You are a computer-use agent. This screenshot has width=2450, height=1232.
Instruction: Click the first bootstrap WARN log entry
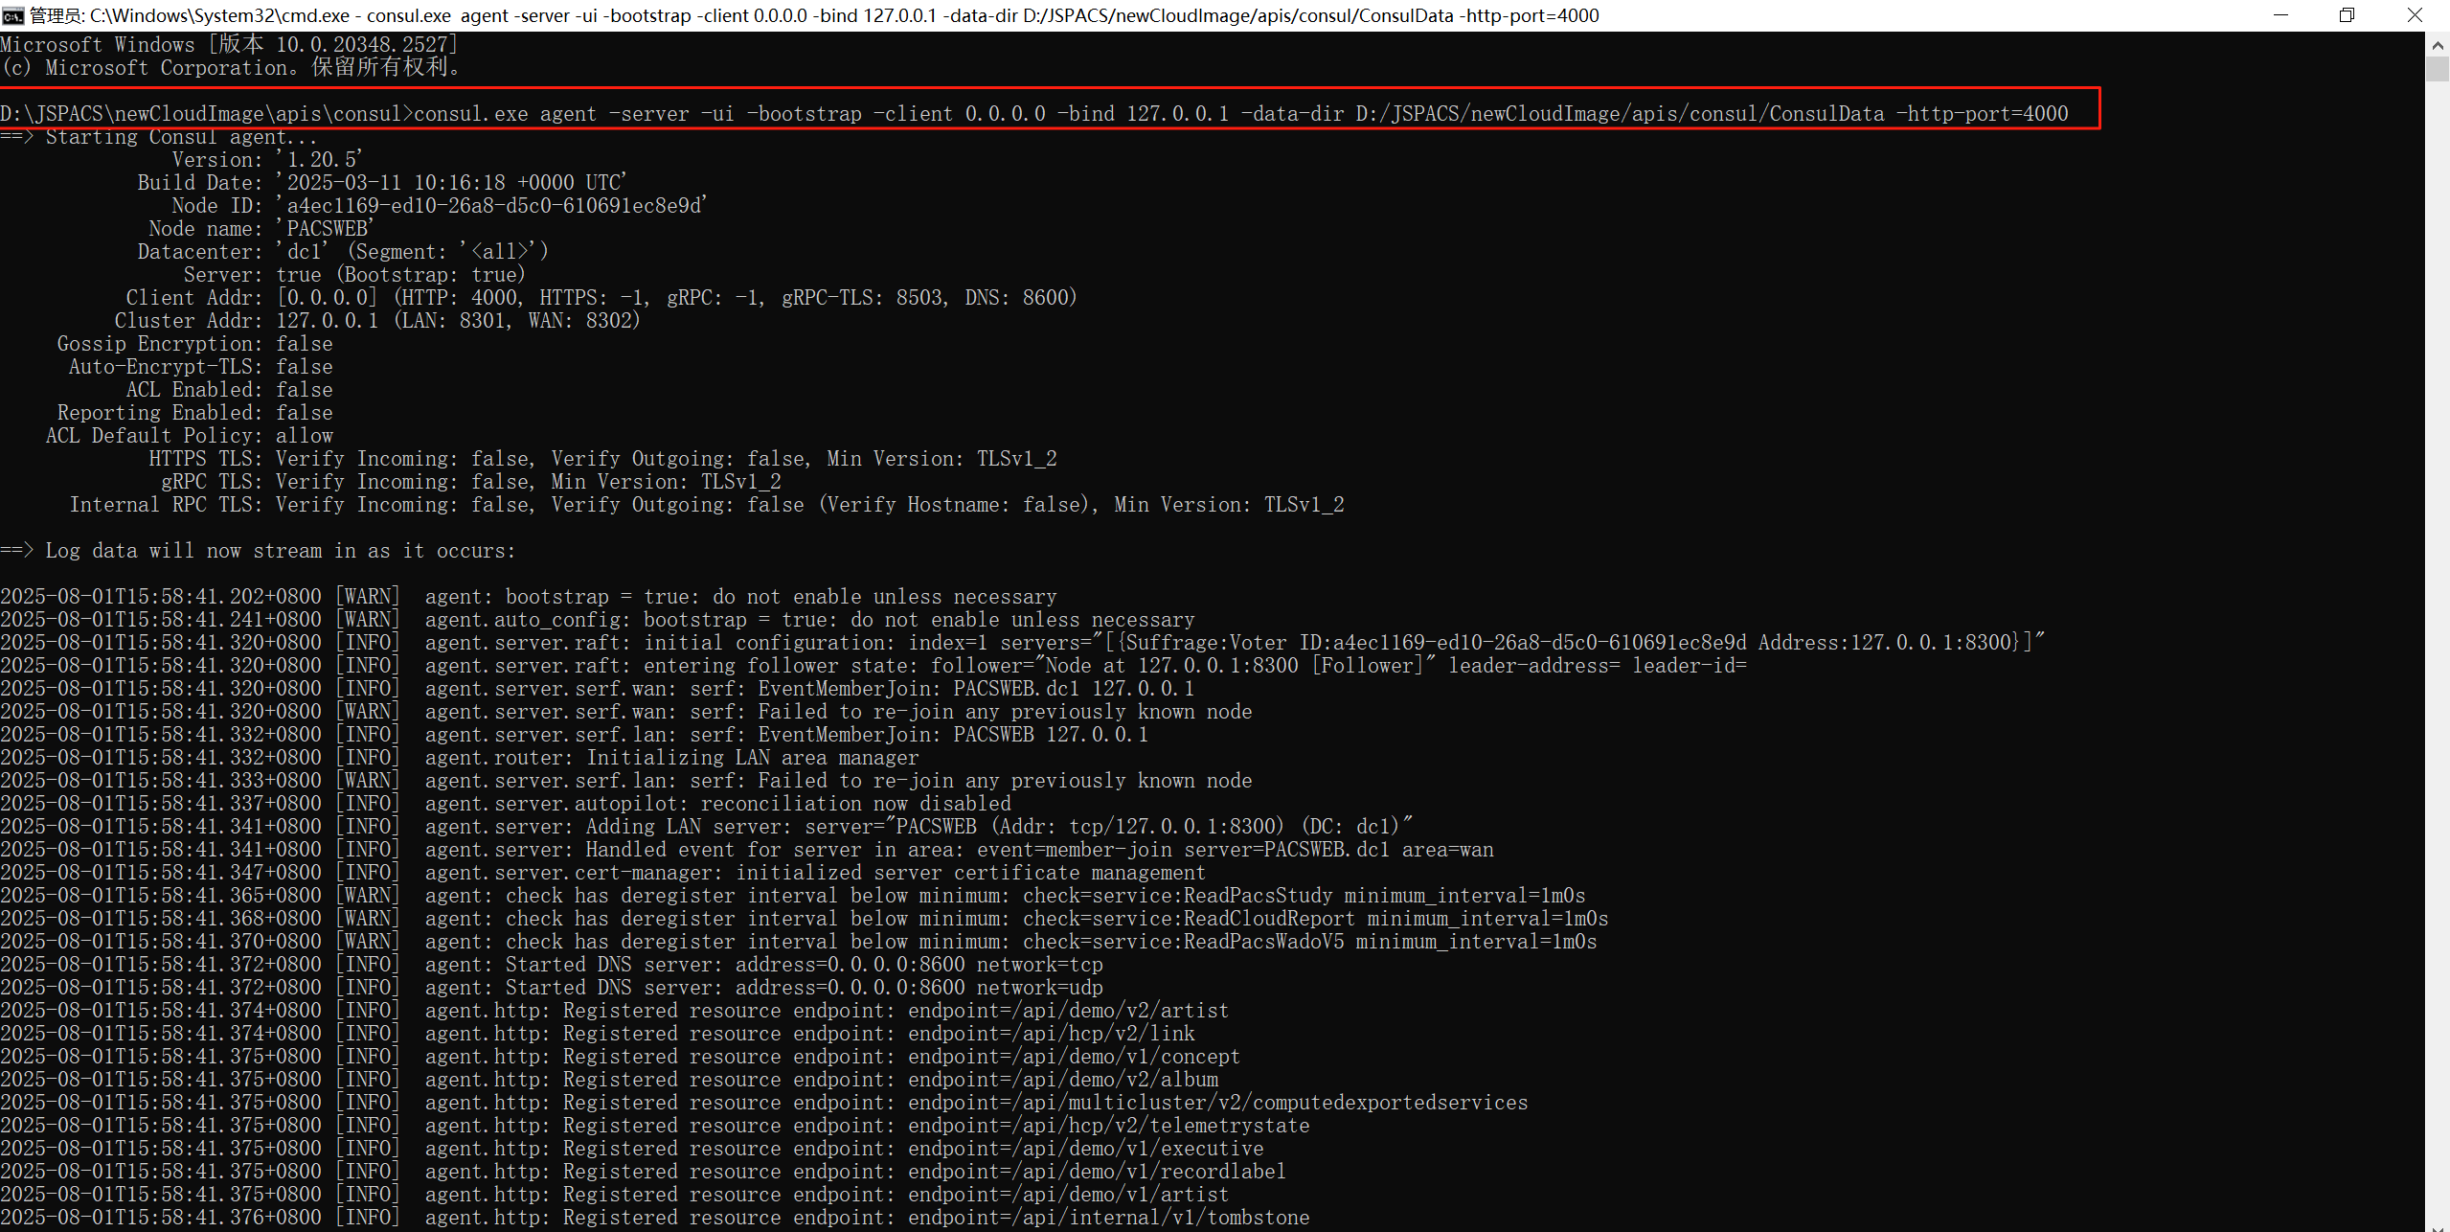[529, 597]
